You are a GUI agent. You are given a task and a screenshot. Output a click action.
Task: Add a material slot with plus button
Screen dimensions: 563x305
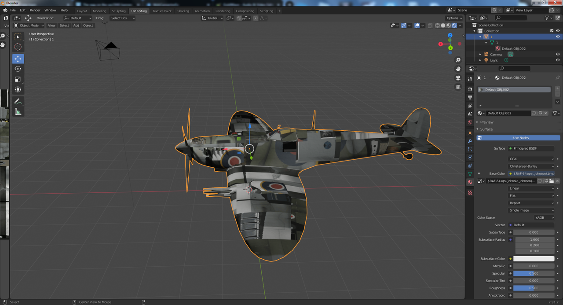[558, 88]
